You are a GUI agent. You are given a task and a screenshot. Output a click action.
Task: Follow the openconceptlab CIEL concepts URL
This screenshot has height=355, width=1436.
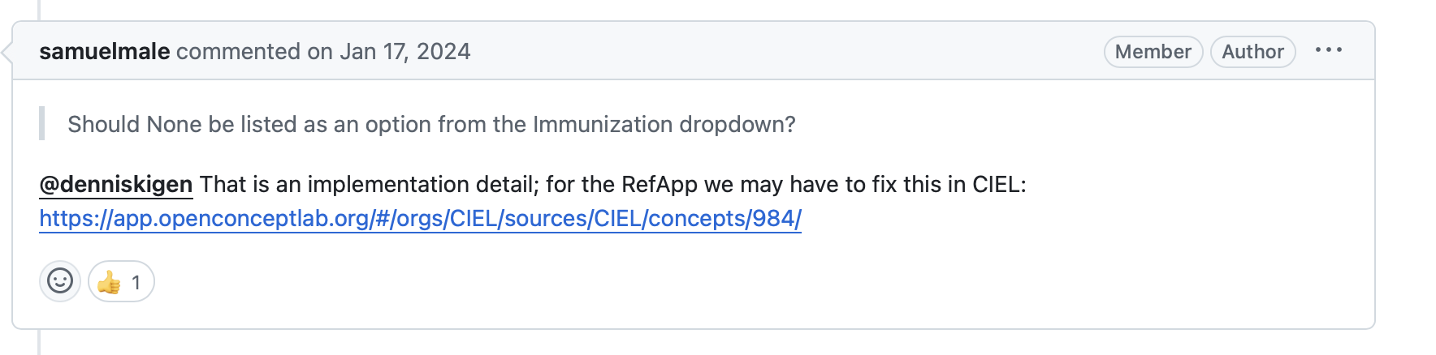pyautogui.click(x=420, y=219)
